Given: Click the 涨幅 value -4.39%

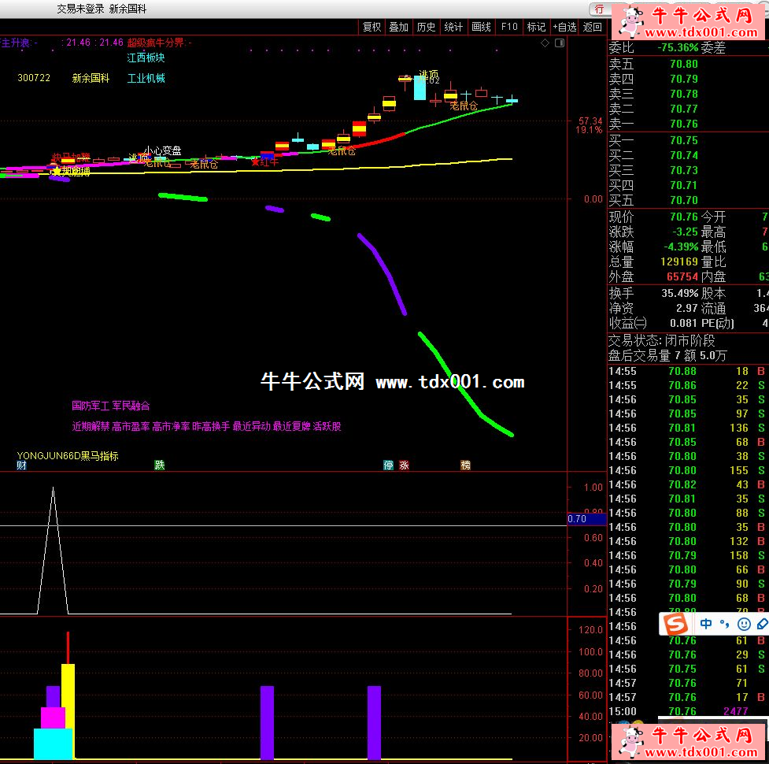Looking at the screenshot, I should click(x=681, y=247).
